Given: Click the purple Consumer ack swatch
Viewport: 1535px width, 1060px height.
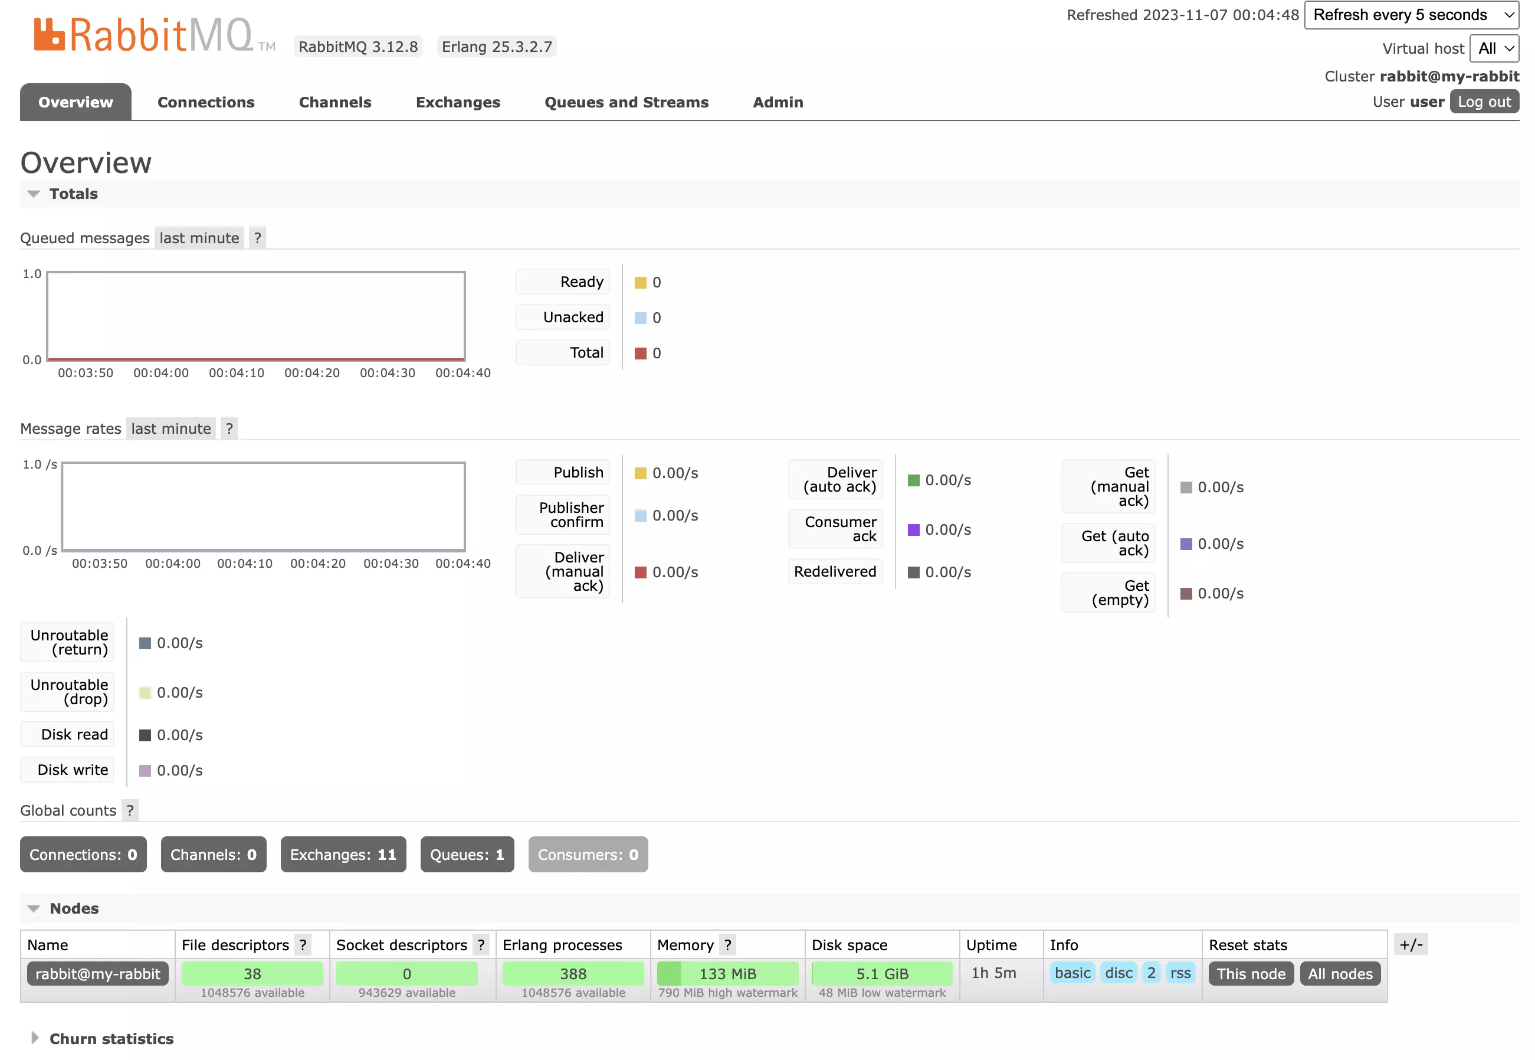Looking at the screenshot, I should 914,530.
